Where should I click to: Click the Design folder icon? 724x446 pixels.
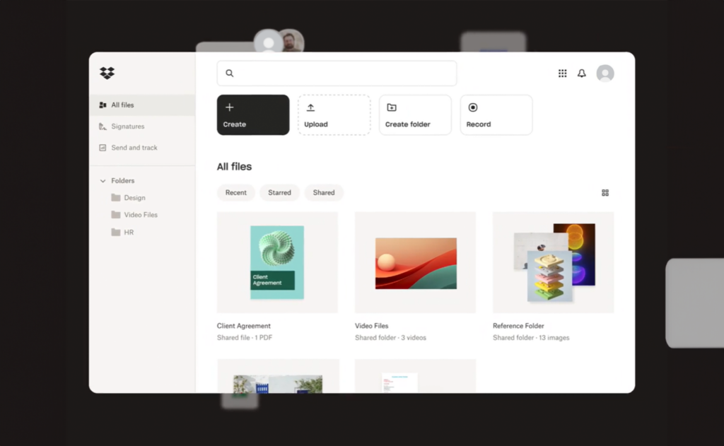click(x=116, y=198)
